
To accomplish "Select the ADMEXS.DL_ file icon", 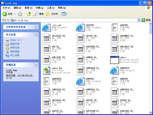I will coord(81,60).
